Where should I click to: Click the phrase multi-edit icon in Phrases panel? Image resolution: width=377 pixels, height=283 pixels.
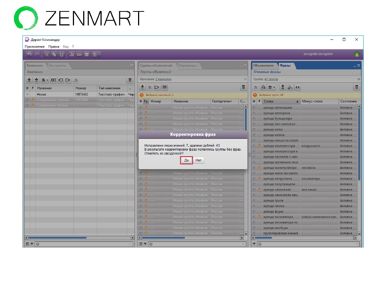click(263, 87)
